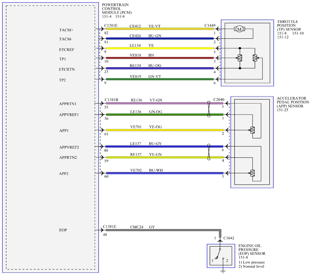Click the C1449 connector label
Screen dimensions: 311x275
coord(210,25)
